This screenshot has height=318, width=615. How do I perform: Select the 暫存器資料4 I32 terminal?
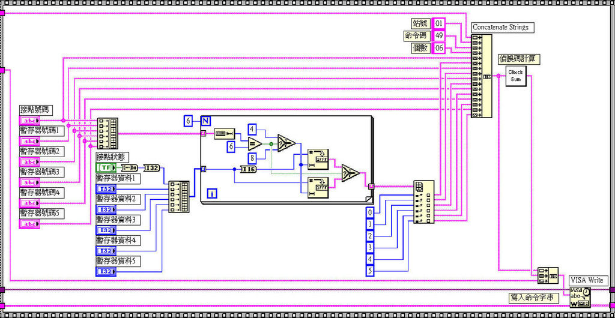tap(106, 251)
